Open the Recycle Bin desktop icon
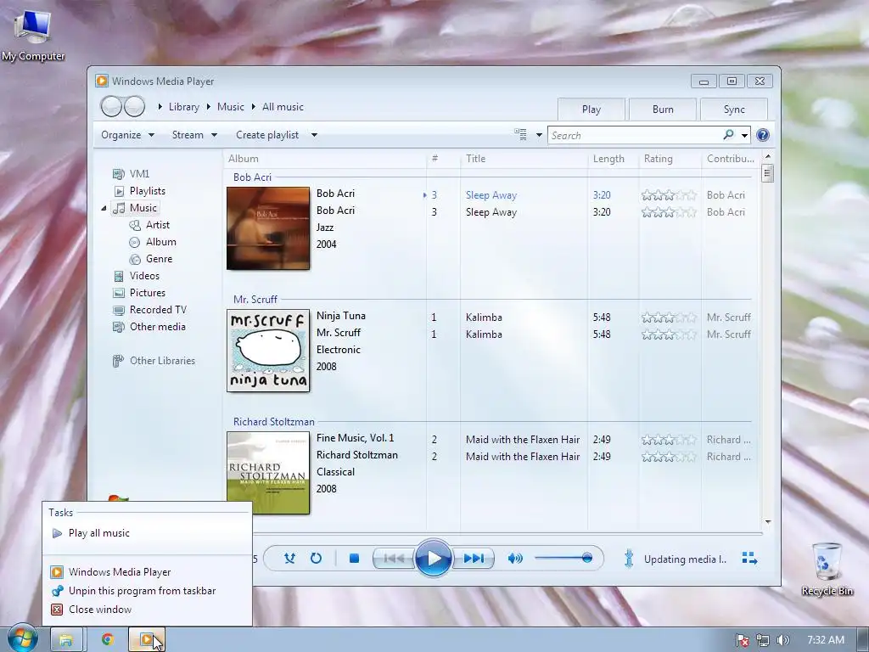The height and width of the screenshot is (652, 869). 827,569
